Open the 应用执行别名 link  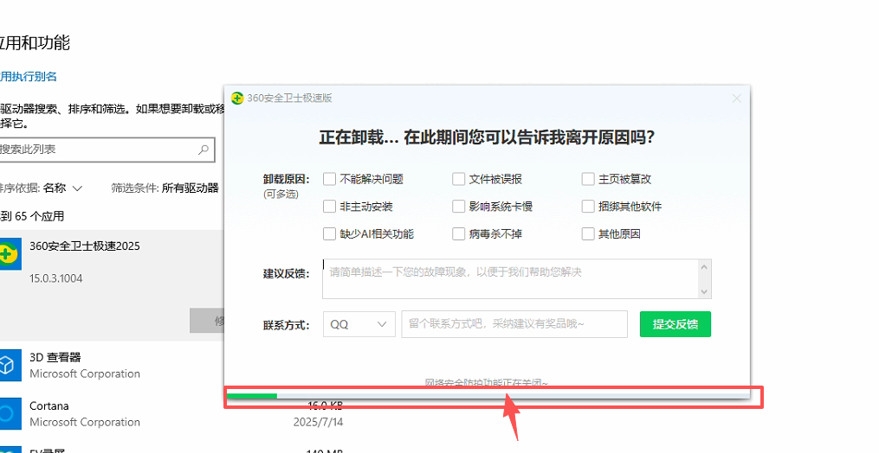28,76
